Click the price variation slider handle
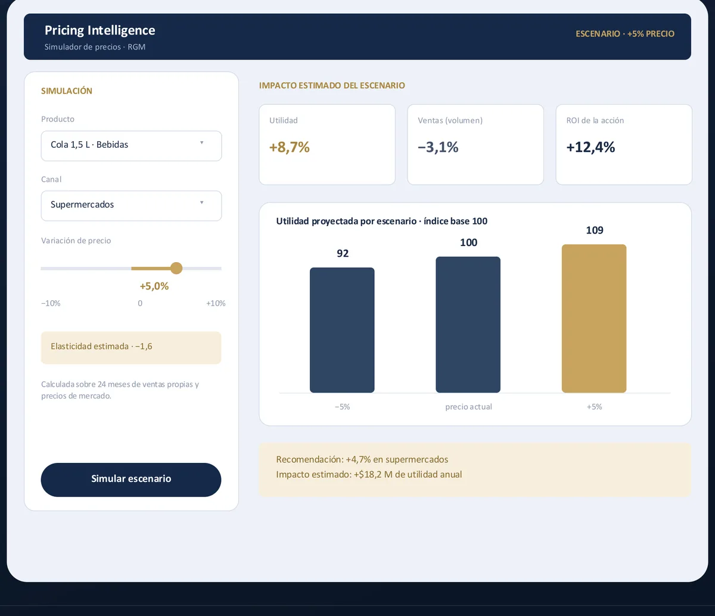715x616 pixels. click(176, 268)
